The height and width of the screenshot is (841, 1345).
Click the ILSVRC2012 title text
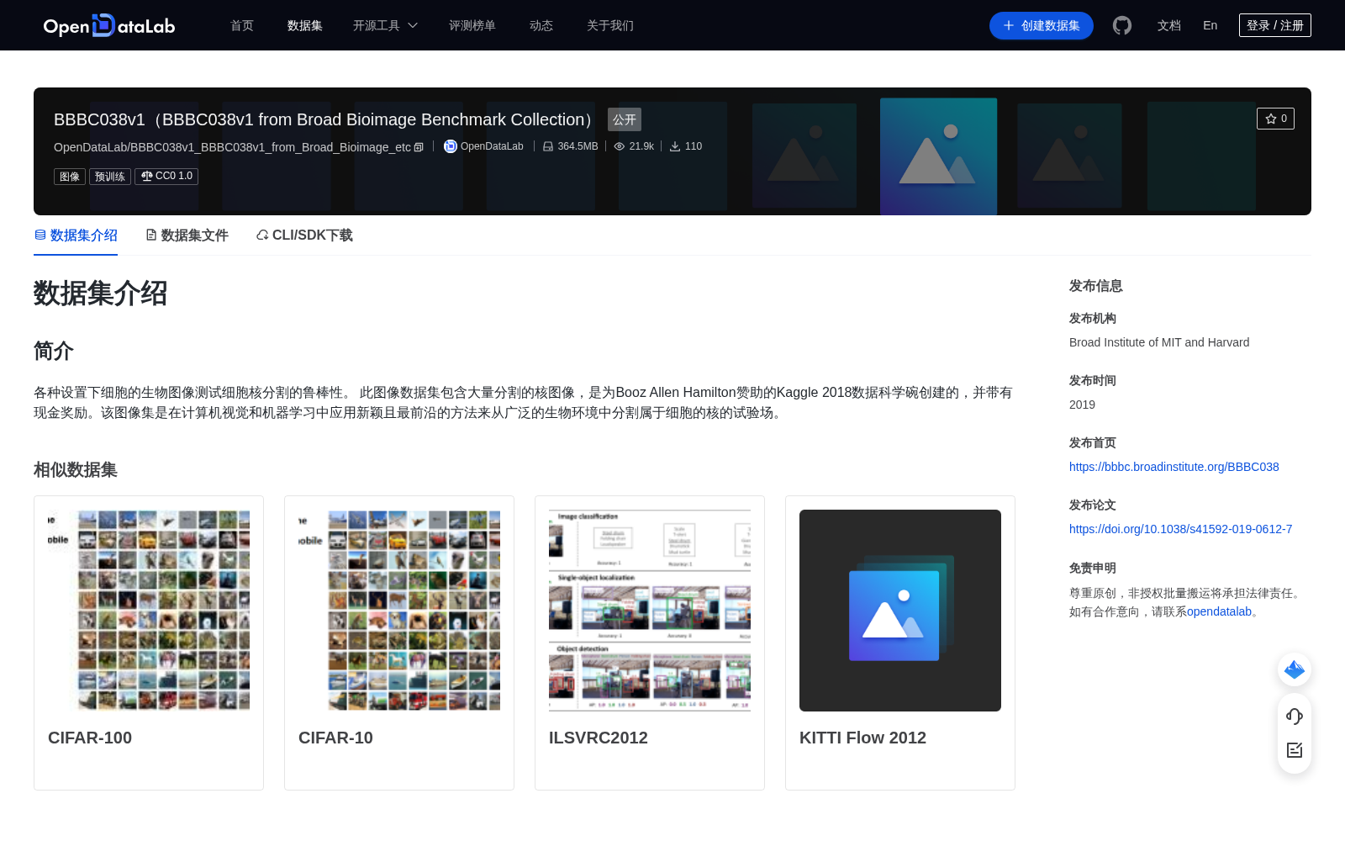[599, 738]
